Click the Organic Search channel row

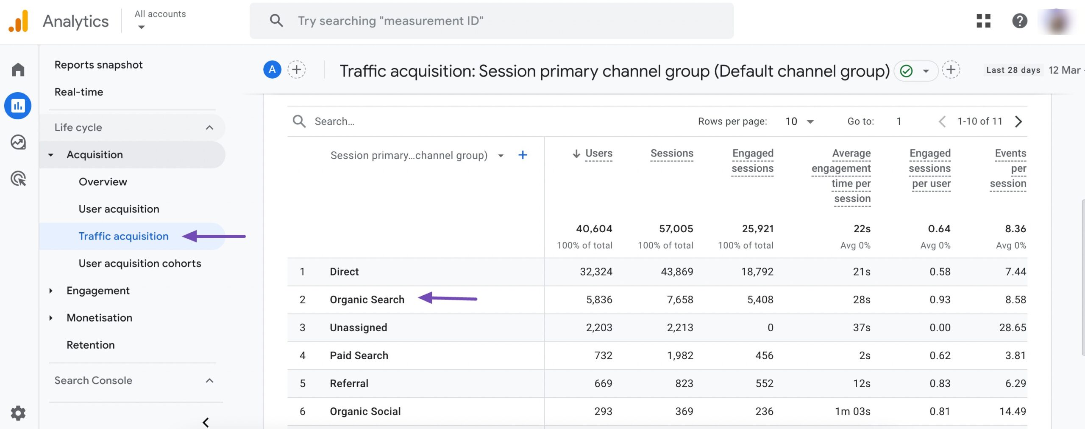(657, 300)
